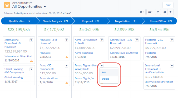Click the Opportunities crown icon
Screen dimensions: 178x98
tap(7, 5)
